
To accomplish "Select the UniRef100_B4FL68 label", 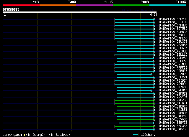I will pyautogui.click(x=173, y=39).
